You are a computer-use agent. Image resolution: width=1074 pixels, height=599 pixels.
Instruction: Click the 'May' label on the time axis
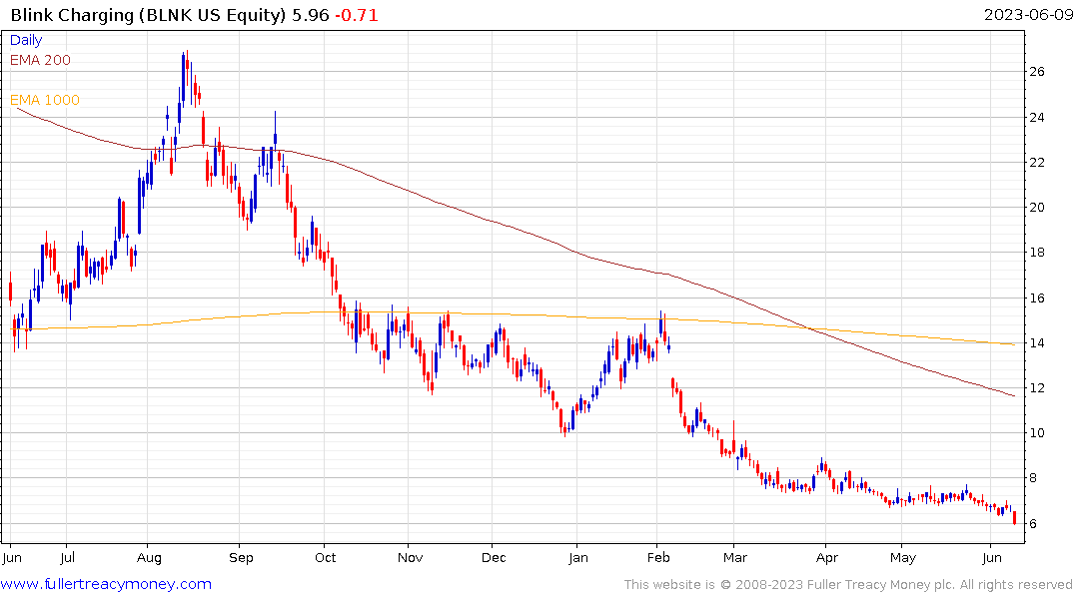pos(903,558)
